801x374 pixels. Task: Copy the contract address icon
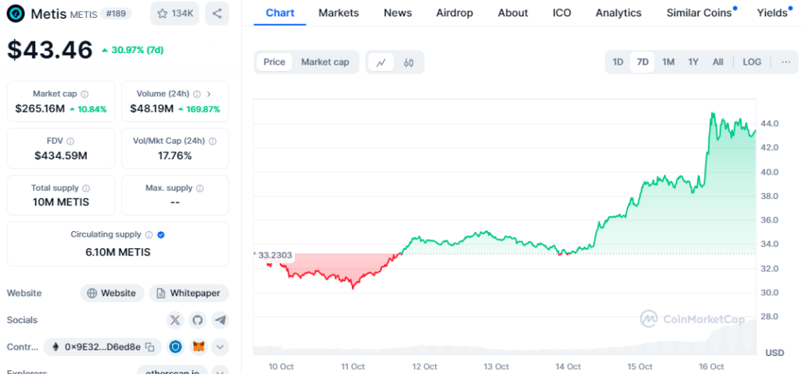click(149, 347)
